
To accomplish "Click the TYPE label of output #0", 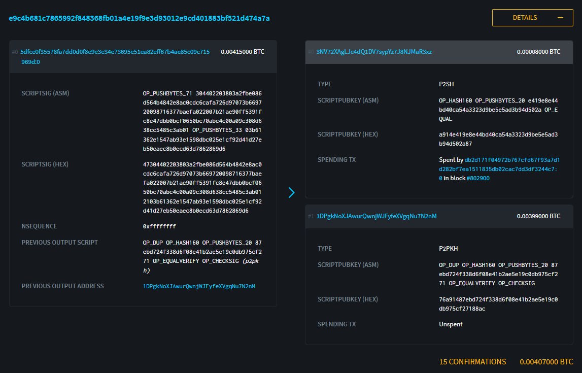I will click(x=325, y=84).
